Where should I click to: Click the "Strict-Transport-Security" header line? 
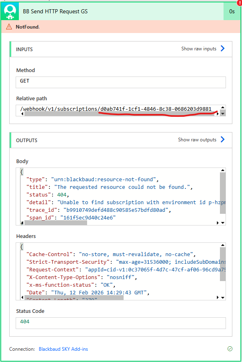click(x=126, y=262)
